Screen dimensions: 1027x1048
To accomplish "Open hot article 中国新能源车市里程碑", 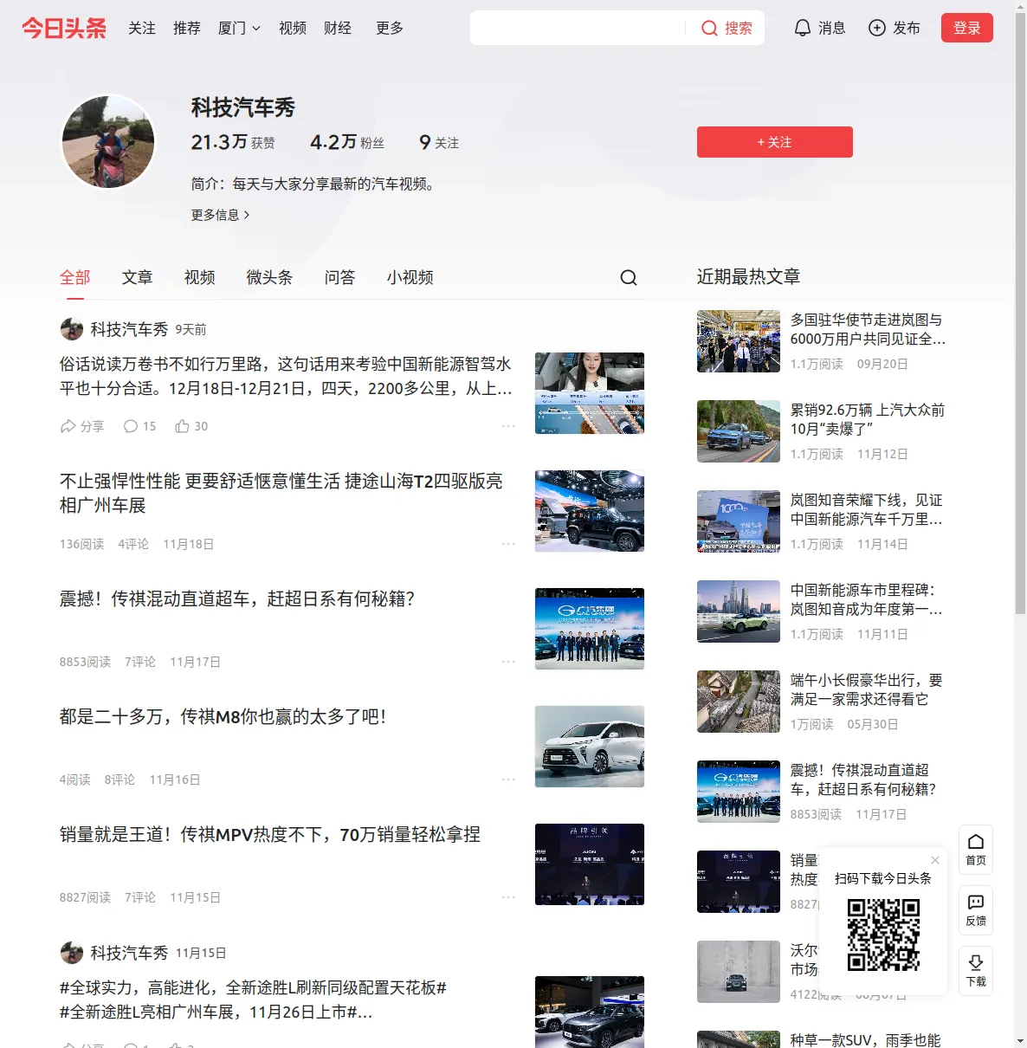I will point(867,599).
